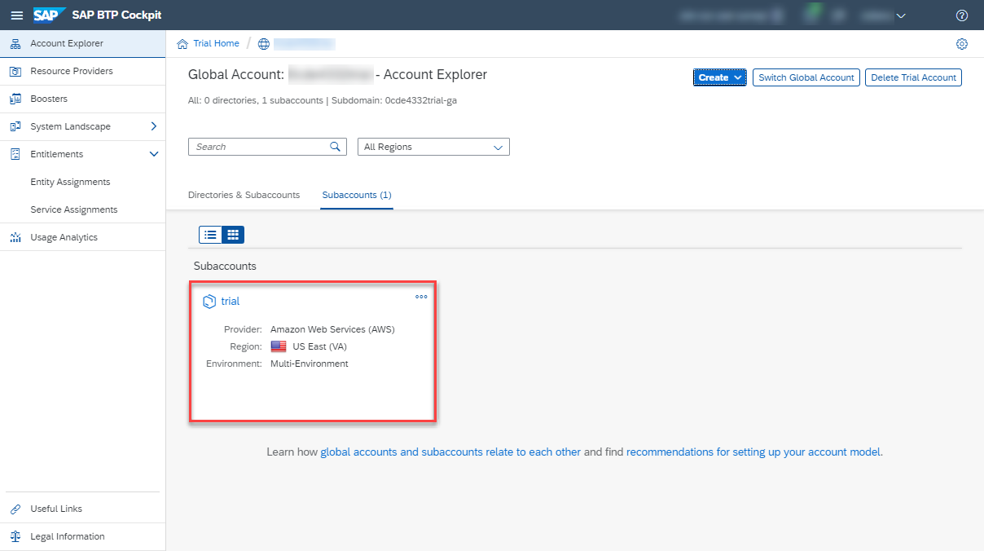Click the Usage Analytics chart icon
The width and height of the screenshot is (984, 551).
15,238
